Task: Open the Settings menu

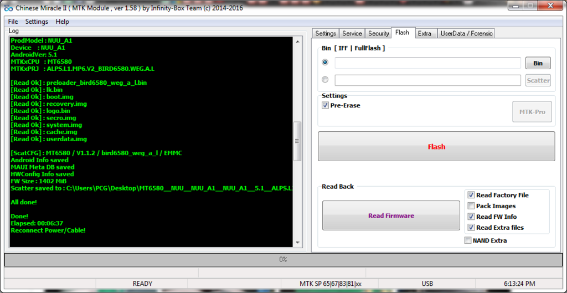Action: coord(37,22)
